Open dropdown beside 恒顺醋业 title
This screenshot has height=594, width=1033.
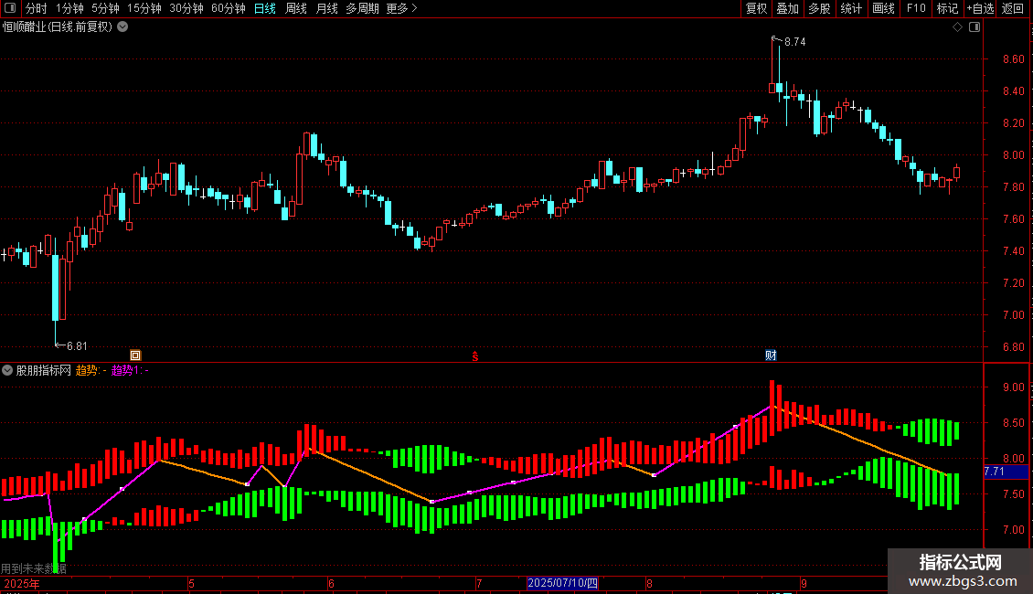click(122, 27)
